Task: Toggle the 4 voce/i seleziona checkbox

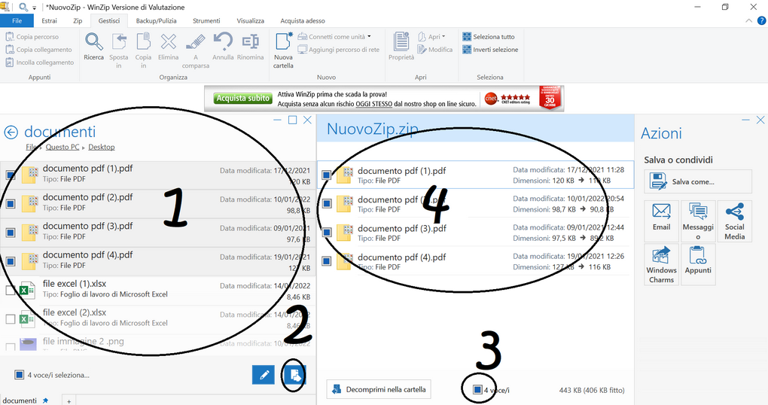Action: 19,375
